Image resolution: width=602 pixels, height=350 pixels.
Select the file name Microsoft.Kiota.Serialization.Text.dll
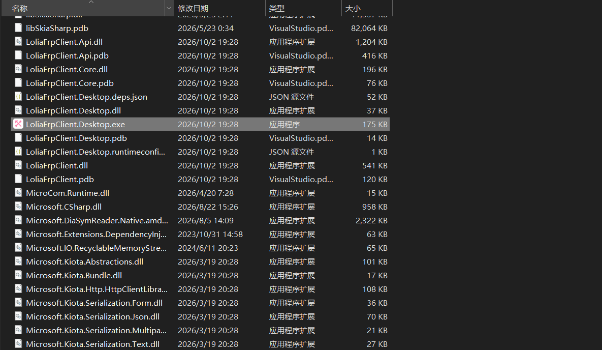pyautogui.click(x=92, y=344)
